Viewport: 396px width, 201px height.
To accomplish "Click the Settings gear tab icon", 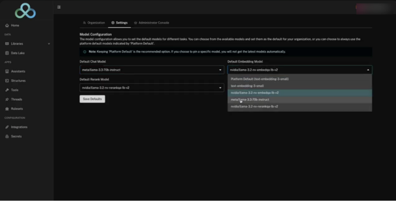I will click(x=113, y=23).
